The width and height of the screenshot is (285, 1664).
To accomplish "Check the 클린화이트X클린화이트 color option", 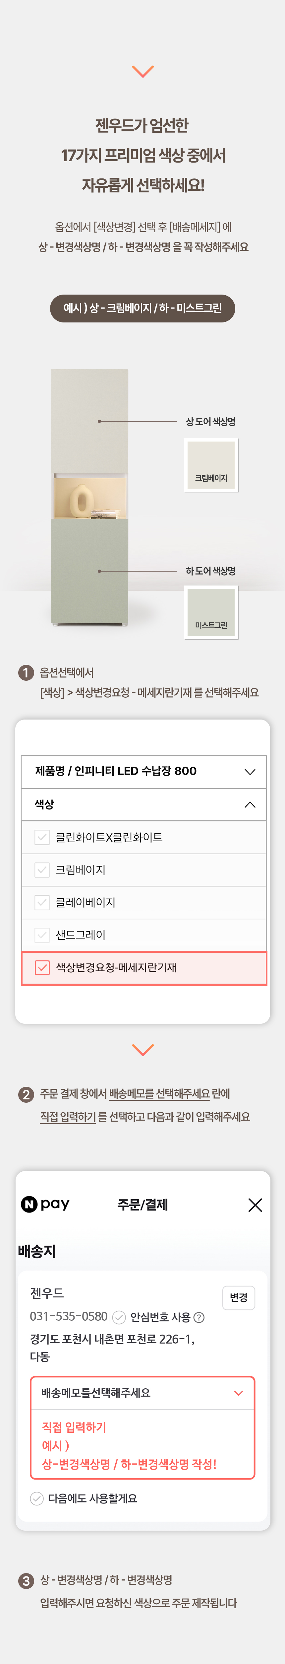I will click(42, 837).
